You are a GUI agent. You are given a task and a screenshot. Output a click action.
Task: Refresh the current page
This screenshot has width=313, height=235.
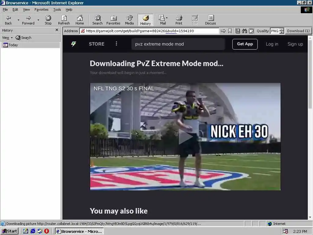[64, 20]
